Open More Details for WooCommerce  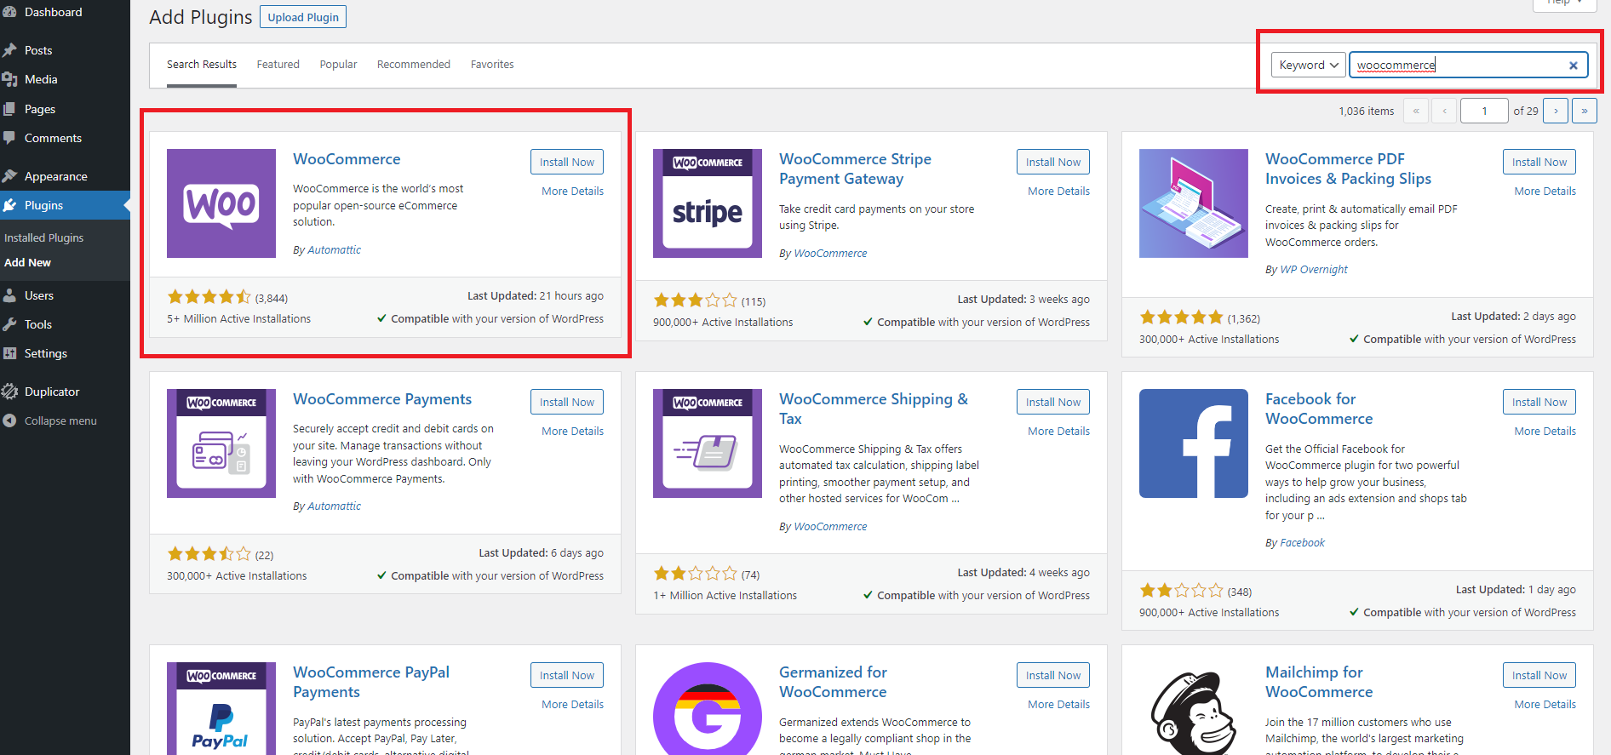[x=573, y=192]
